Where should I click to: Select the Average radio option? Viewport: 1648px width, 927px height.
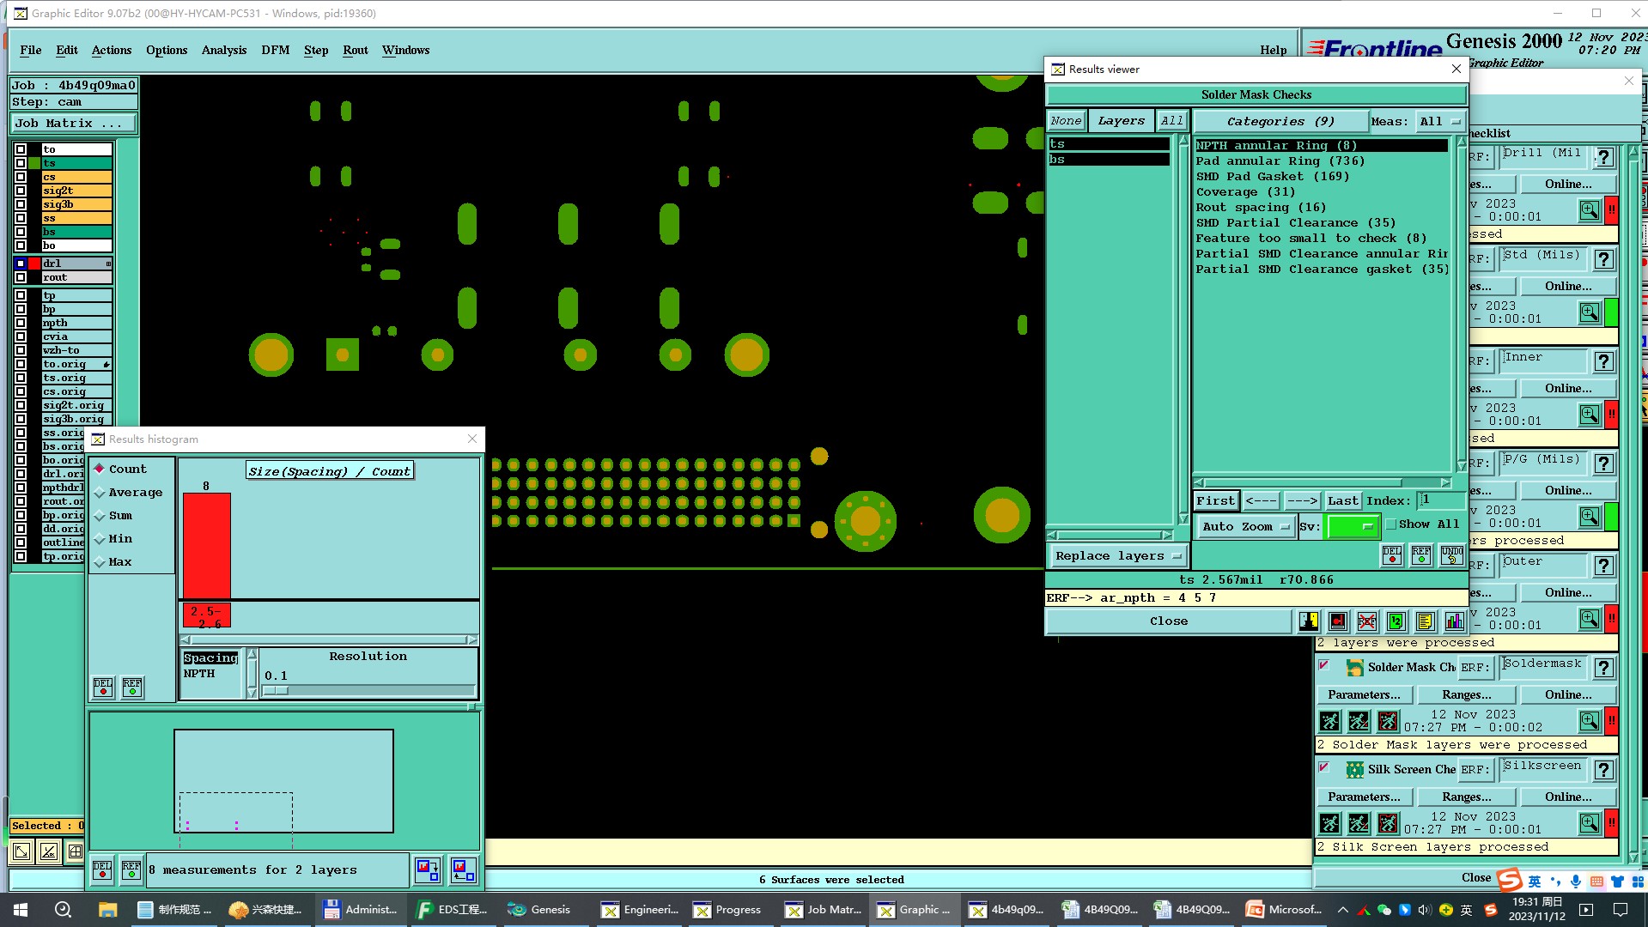[x=128, y=492]
